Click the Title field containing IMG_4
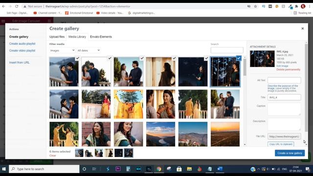The image size is (313, 176). [284, 97]
